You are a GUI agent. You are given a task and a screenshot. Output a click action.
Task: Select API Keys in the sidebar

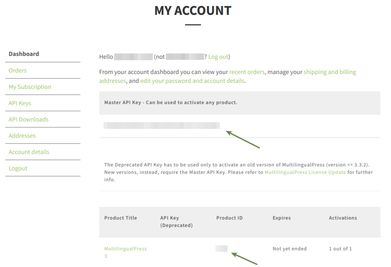[20, 103]
